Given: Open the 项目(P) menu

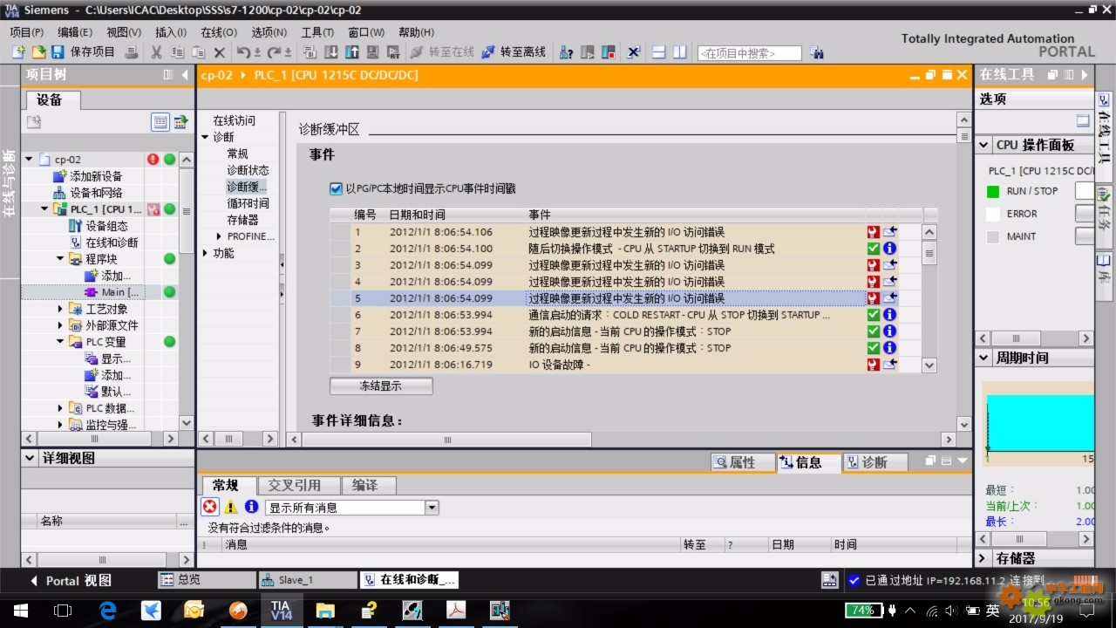Looking at the screenshot, I should pyautogui.click(x=26, y=32).
